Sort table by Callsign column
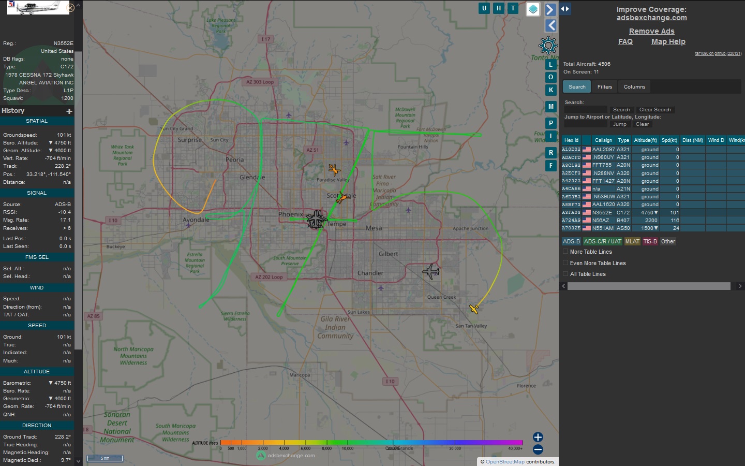Image resolution: width=745 pixels, height=466 pixels. pyautogui.click(x=603, y=140)
